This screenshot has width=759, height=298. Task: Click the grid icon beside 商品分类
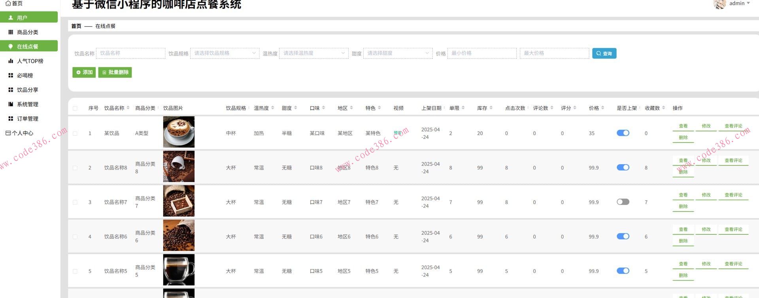(11, 32)
